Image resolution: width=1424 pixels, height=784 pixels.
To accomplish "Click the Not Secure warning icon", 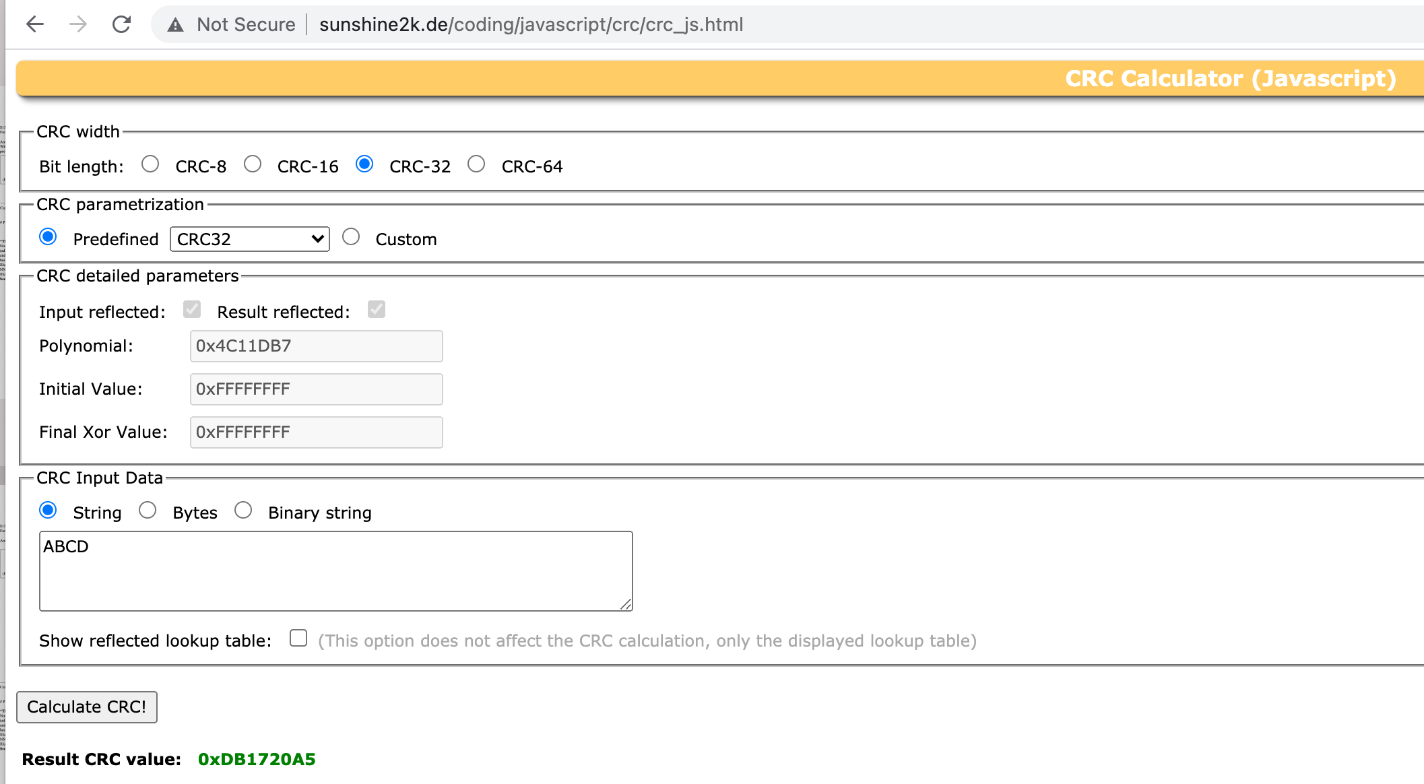I will click(176, 25).
